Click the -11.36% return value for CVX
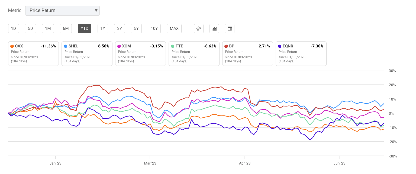 tap(48, 46)
